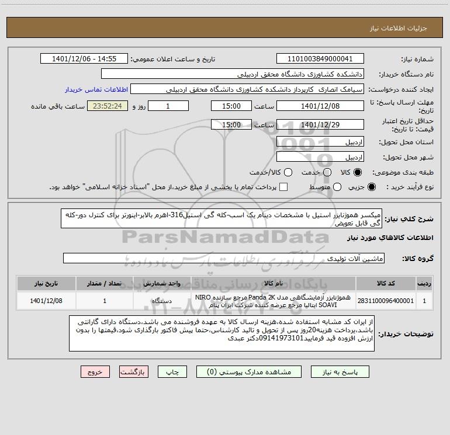Toggle the Islamic treasury payment checkbox
Screen dimensions: 450x435
click(283, 187)
